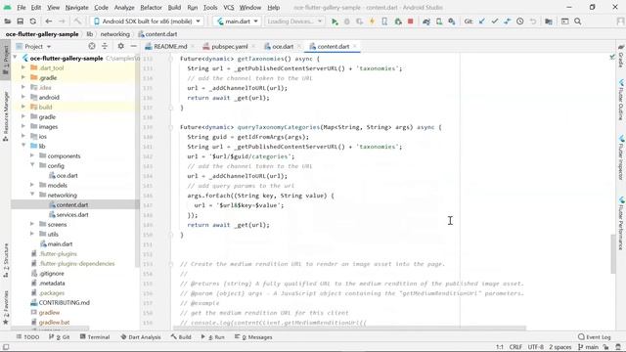
Task: Close the content.dart tab
Action: coord(354,46)
